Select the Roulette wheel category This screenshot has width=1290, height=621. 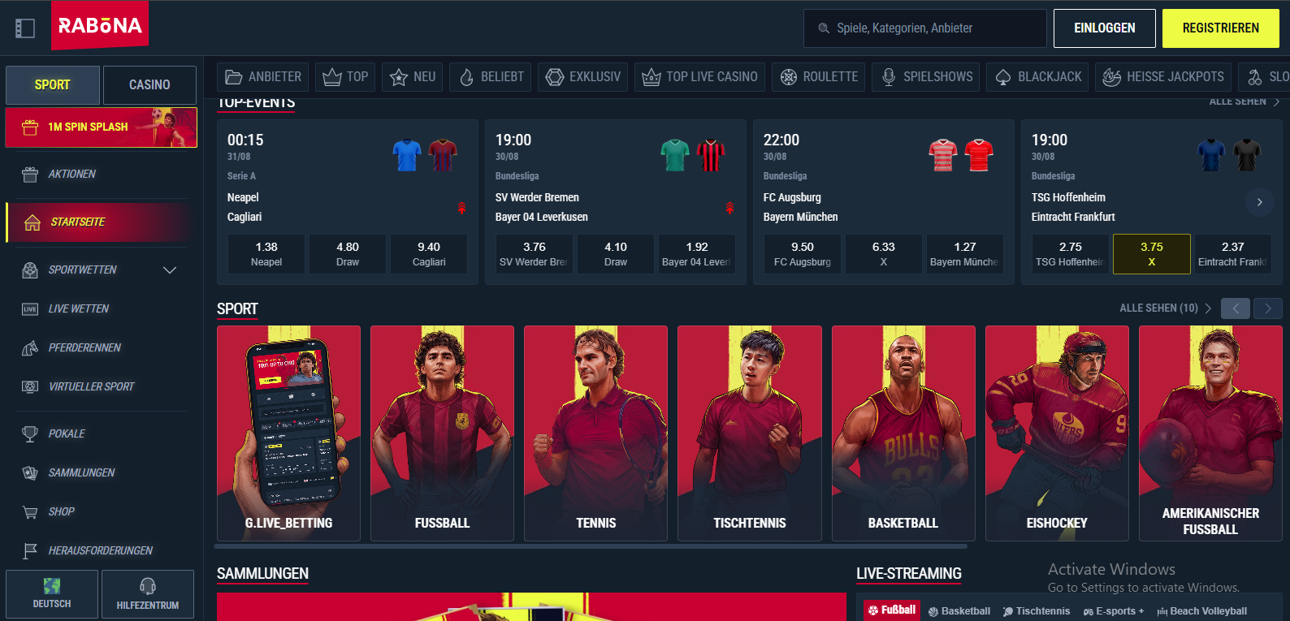click(x=819, y=77)
